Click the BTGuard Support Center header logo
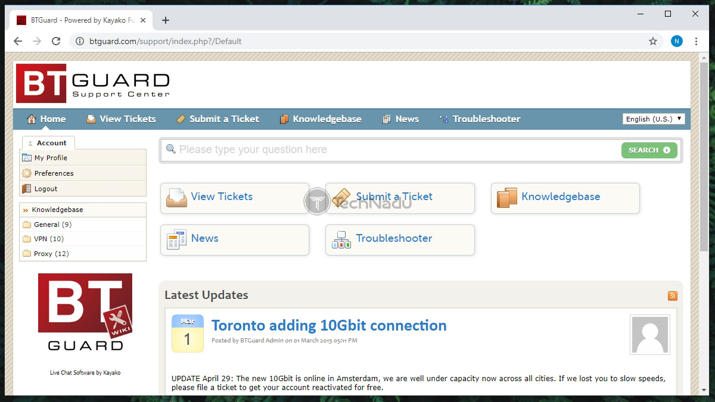The height and width of the screenshot is (402, 715). pos(93,83)
